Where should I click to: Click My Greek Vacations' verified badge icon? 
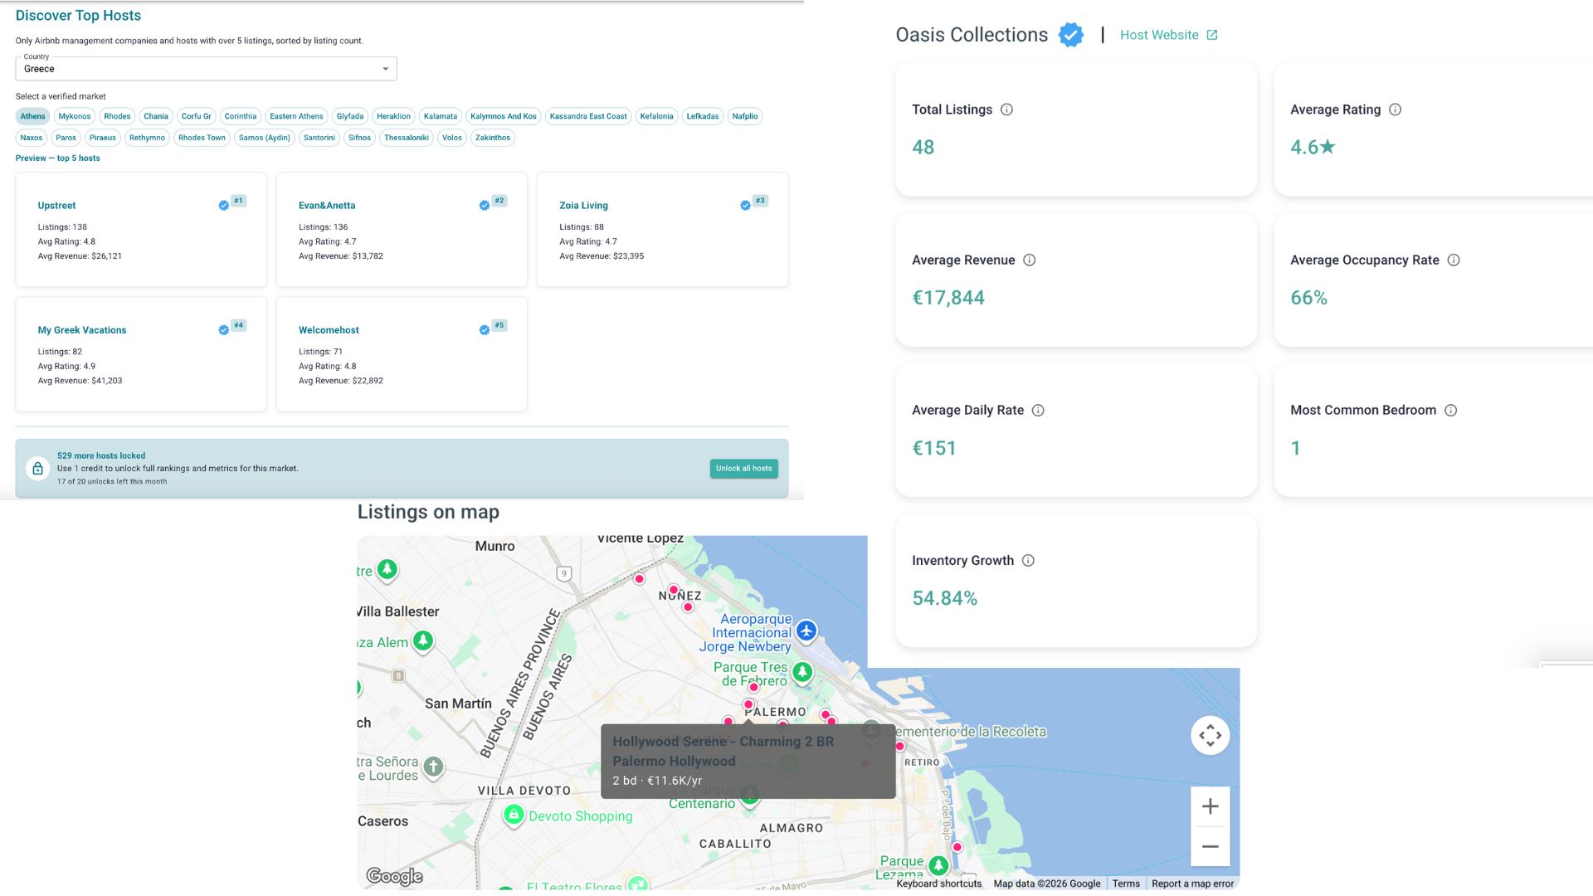223,330
